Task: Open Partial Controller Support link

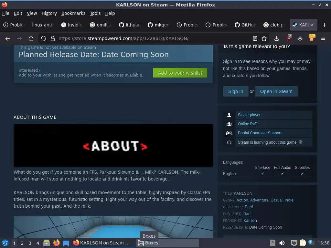Action: click(260, 133)
